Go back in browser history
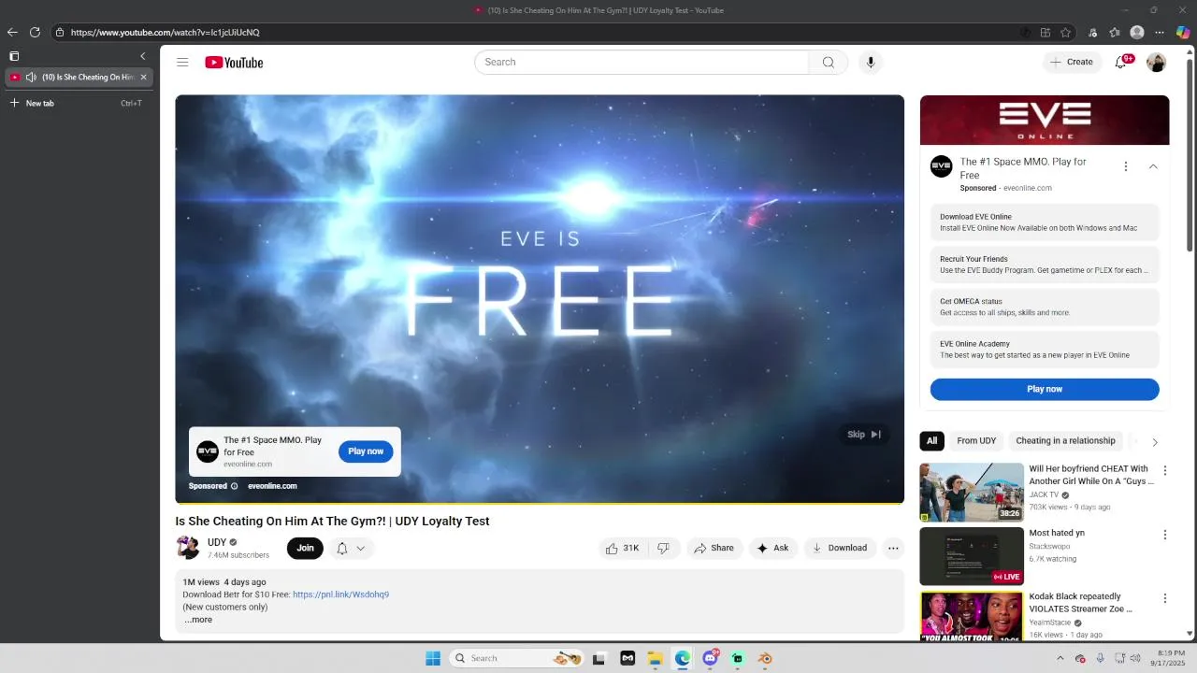Screen dimensions: 1197x673 [12, 32]
